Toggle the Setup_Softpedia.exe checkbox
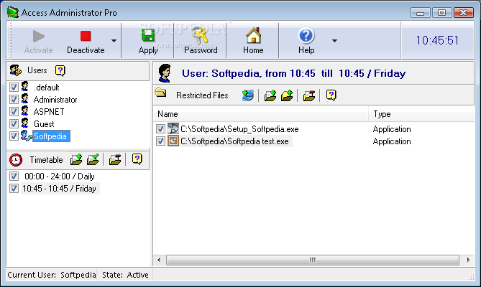The width and height of the screenshot is (481, 287). pyautogui.click(x=160, y=129)
